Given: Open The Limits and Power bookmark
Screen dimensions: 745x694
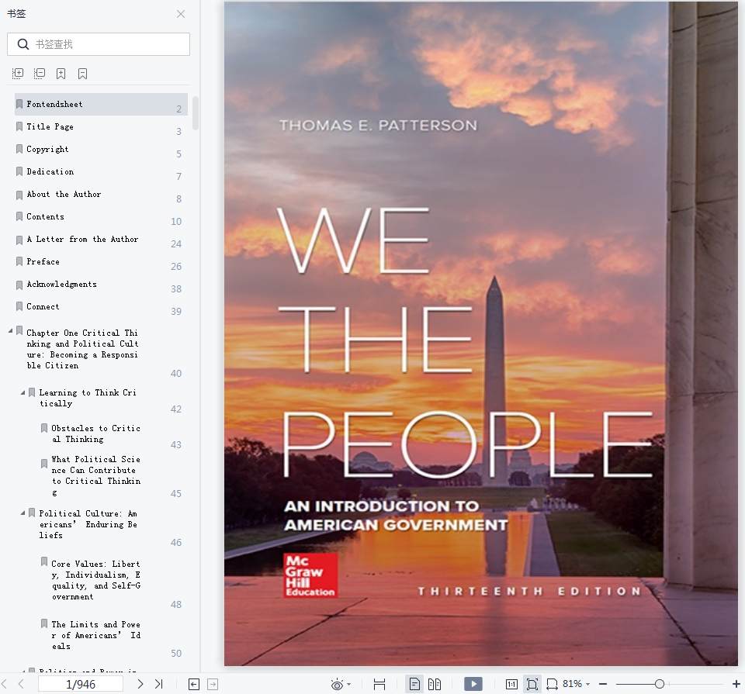Looking at the screenshot, I should 95,635.
